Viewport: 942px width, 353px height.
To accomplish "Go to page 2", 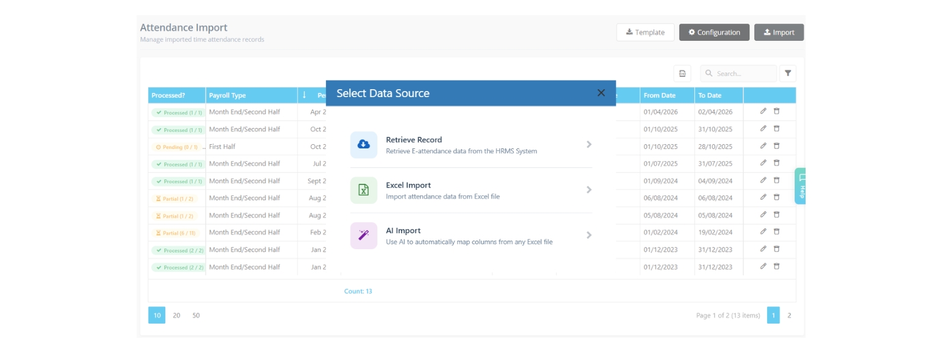I will point(789,315).
